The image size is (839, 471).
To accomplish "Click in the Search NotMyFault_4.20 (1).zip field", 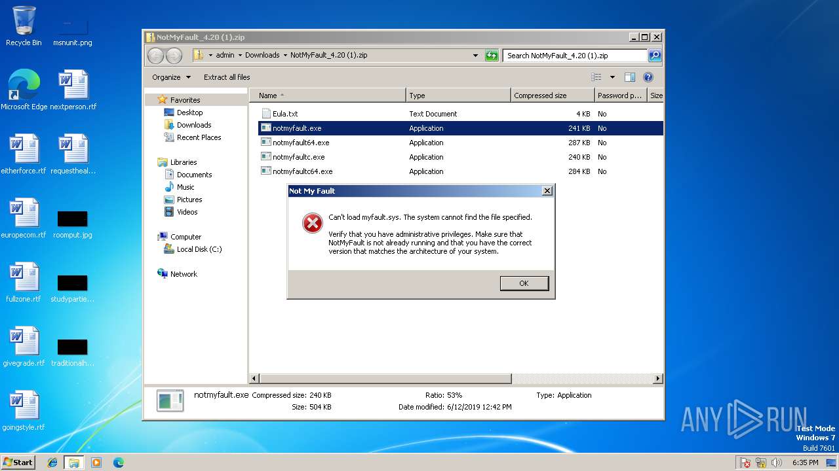I will click(576, 56).
